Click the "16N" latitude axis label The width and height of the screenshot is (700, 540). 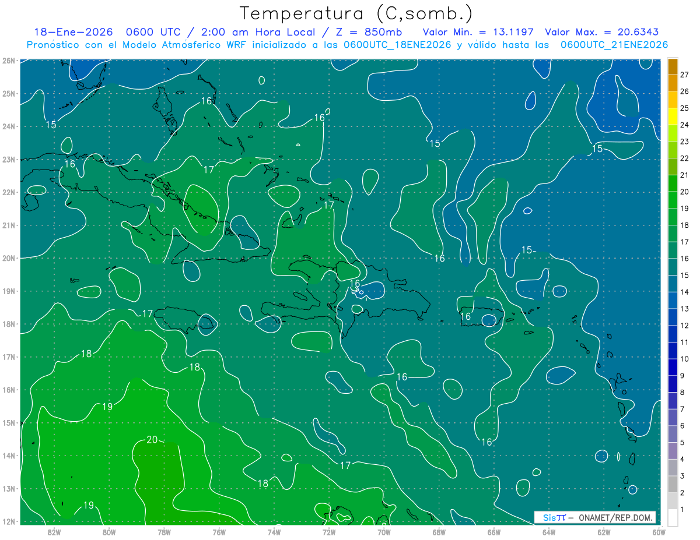(x=9, y=390)
